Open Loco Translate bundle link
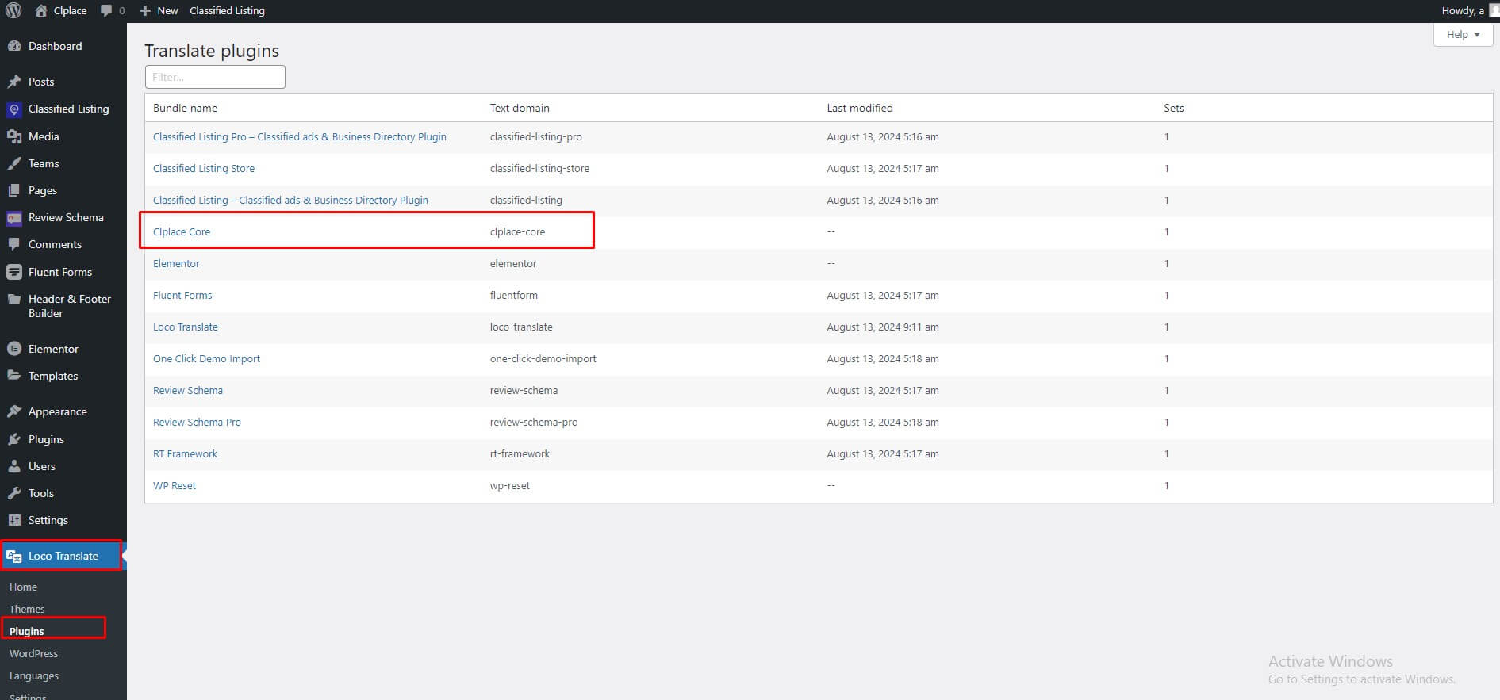The height and width of the screenshot is (700, 1500). point(186,327)
